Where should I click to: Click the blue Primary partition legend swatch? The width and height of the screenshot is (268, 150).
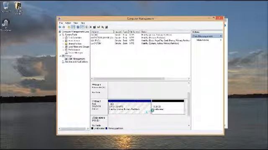tap(106, 128)
